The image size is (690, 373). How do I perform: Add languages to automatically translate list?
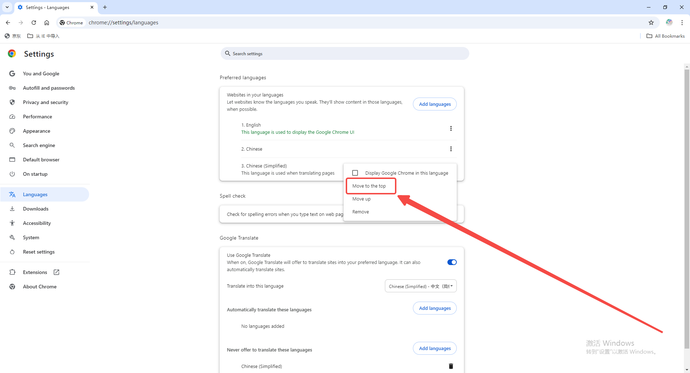(x=435, y=308)
